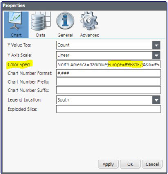Click the Chart Number Suffix field
The height and width of the screenshot is (174, 168).
point(108,90)
